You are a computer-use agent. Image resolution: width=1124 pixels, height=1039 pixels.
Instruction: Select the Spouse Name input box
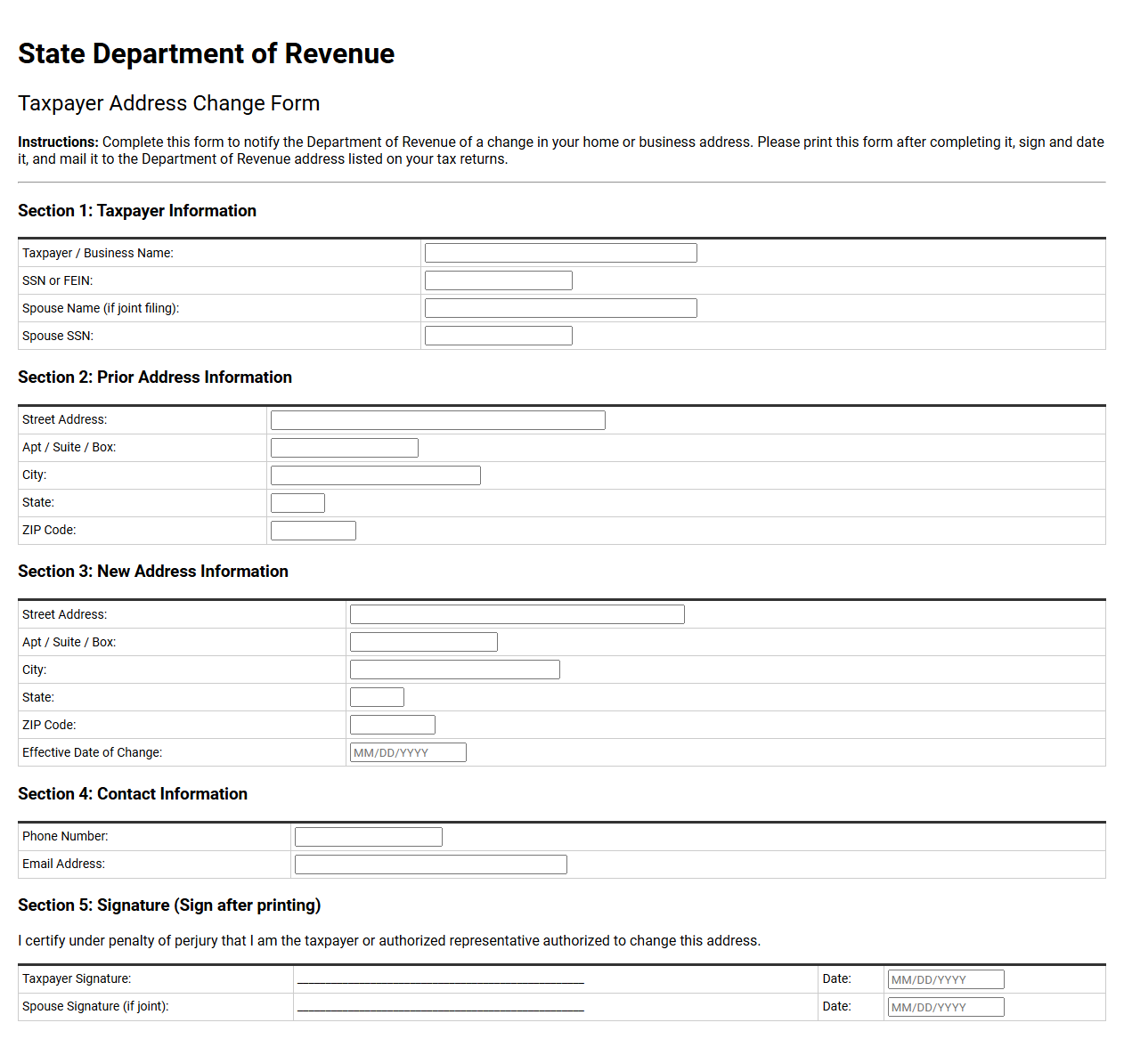coord(561,308)
